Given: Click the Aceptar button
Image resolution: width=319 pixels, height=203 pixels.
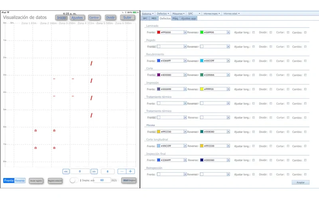Looking at the screenshot, I should (301, 182).
